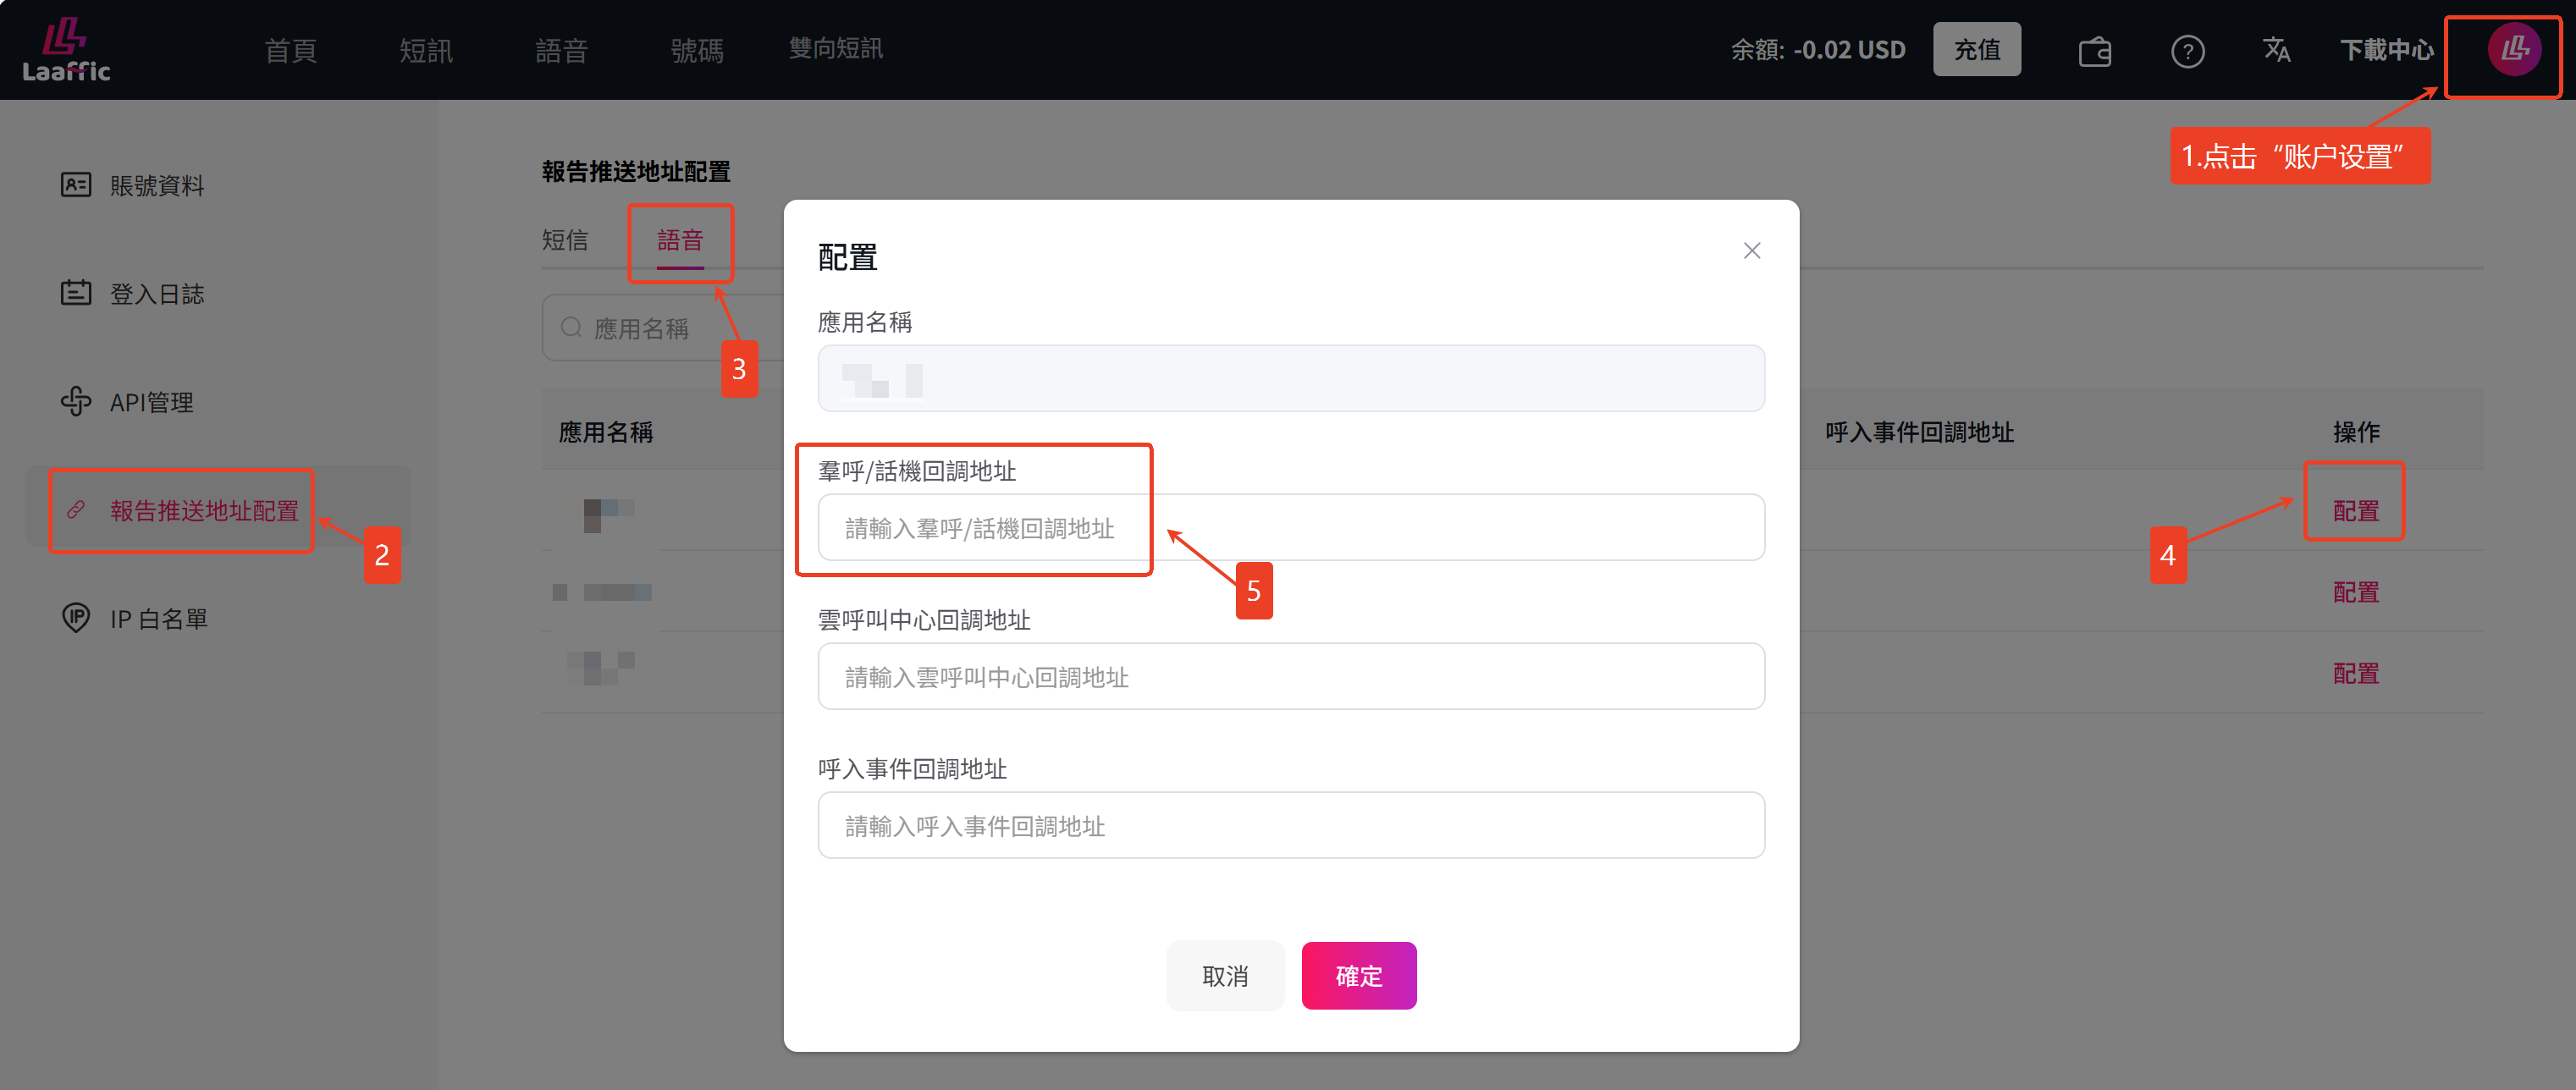
Task: Open the IP 白名單 shield icon
Action: coord(76,617)
